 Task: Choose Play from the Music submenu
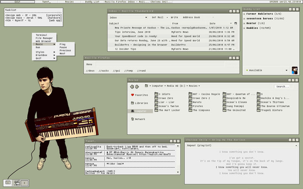(62, 44)
